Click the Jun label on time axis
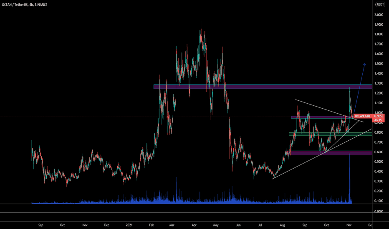389x229 pixels. coord(238,225)
